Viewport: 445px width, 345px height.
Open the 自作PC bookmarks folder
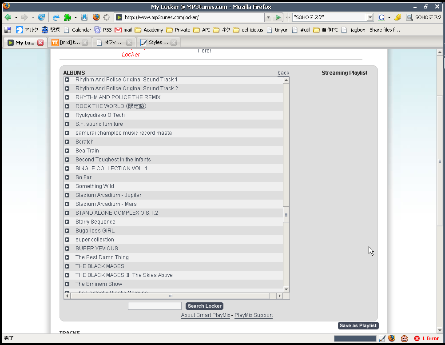click(326, 30)
